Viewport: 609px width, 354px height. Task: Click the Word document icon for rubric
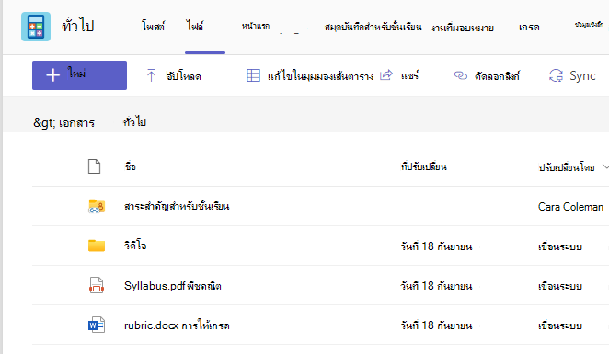click(x=97, y=325)
